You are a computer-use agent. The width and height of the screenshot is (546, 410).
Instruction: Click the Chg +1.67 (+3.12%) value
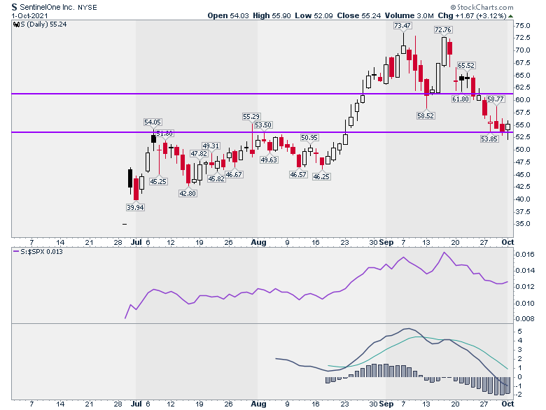coord(472,15)
